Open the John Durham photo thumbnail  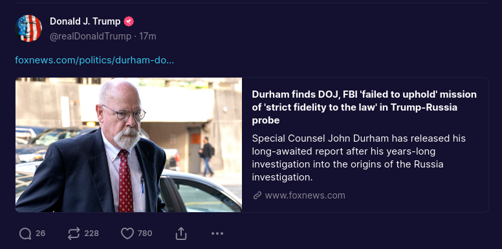pos(129,145)
